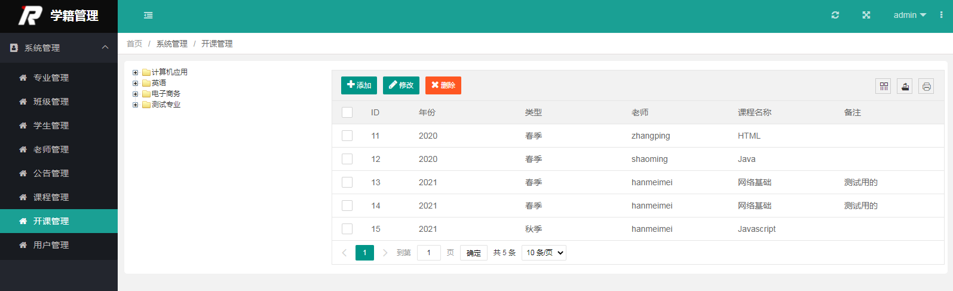Open the vertical dots more-options icon
The image size is (953, 291).
coord(941,15)
